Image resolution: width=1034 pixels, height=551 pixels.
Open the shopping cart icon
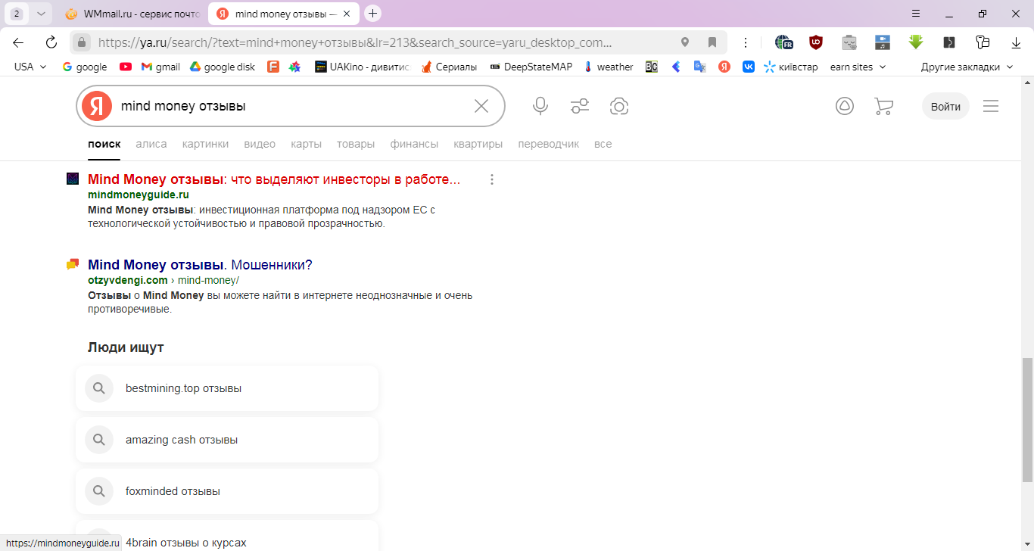point(883,106)
